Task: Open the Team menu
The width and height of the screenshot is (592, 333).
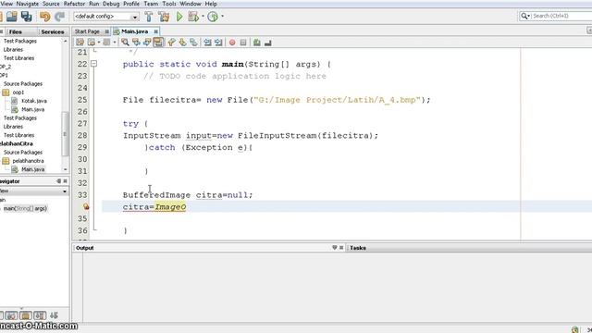Action: point(151,4)
